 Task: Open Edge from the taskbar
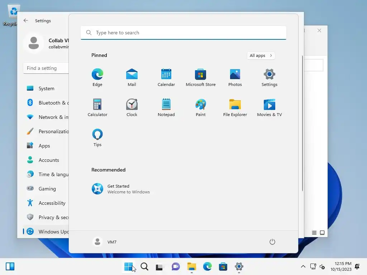tap(208, 266)
